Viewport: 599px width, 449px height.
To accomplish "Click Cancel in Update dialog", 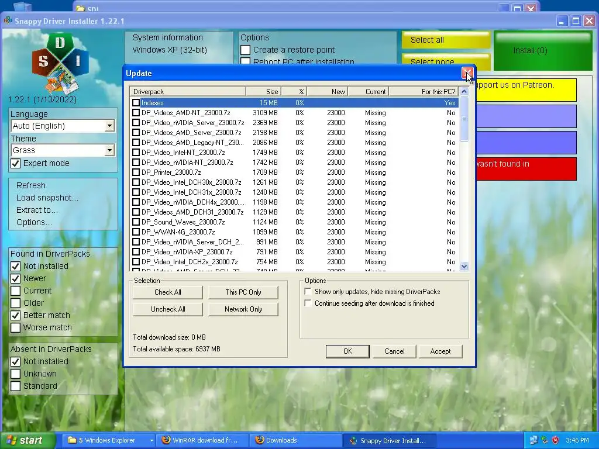I will 394,351.
